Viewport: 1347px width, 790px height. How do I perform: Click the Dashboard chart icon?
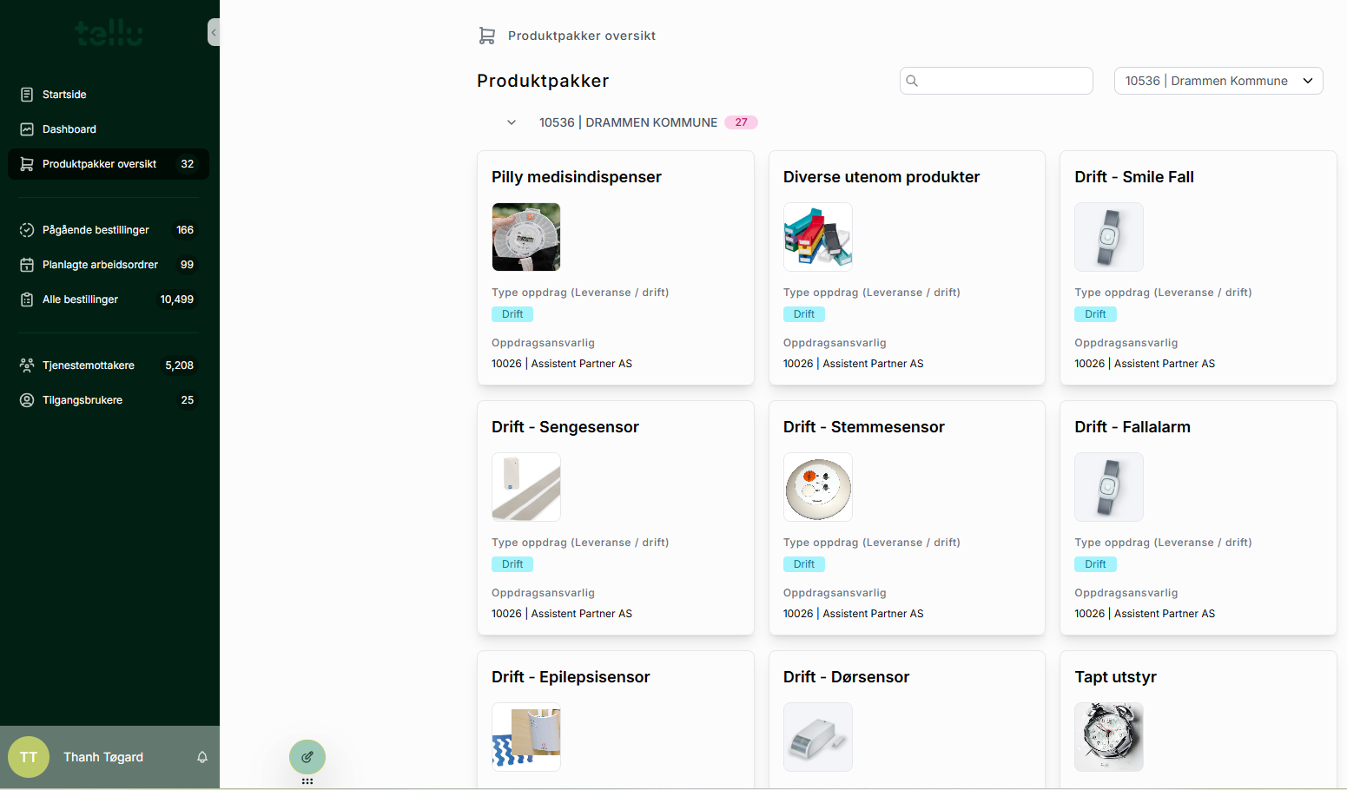(x=27, y=129)
